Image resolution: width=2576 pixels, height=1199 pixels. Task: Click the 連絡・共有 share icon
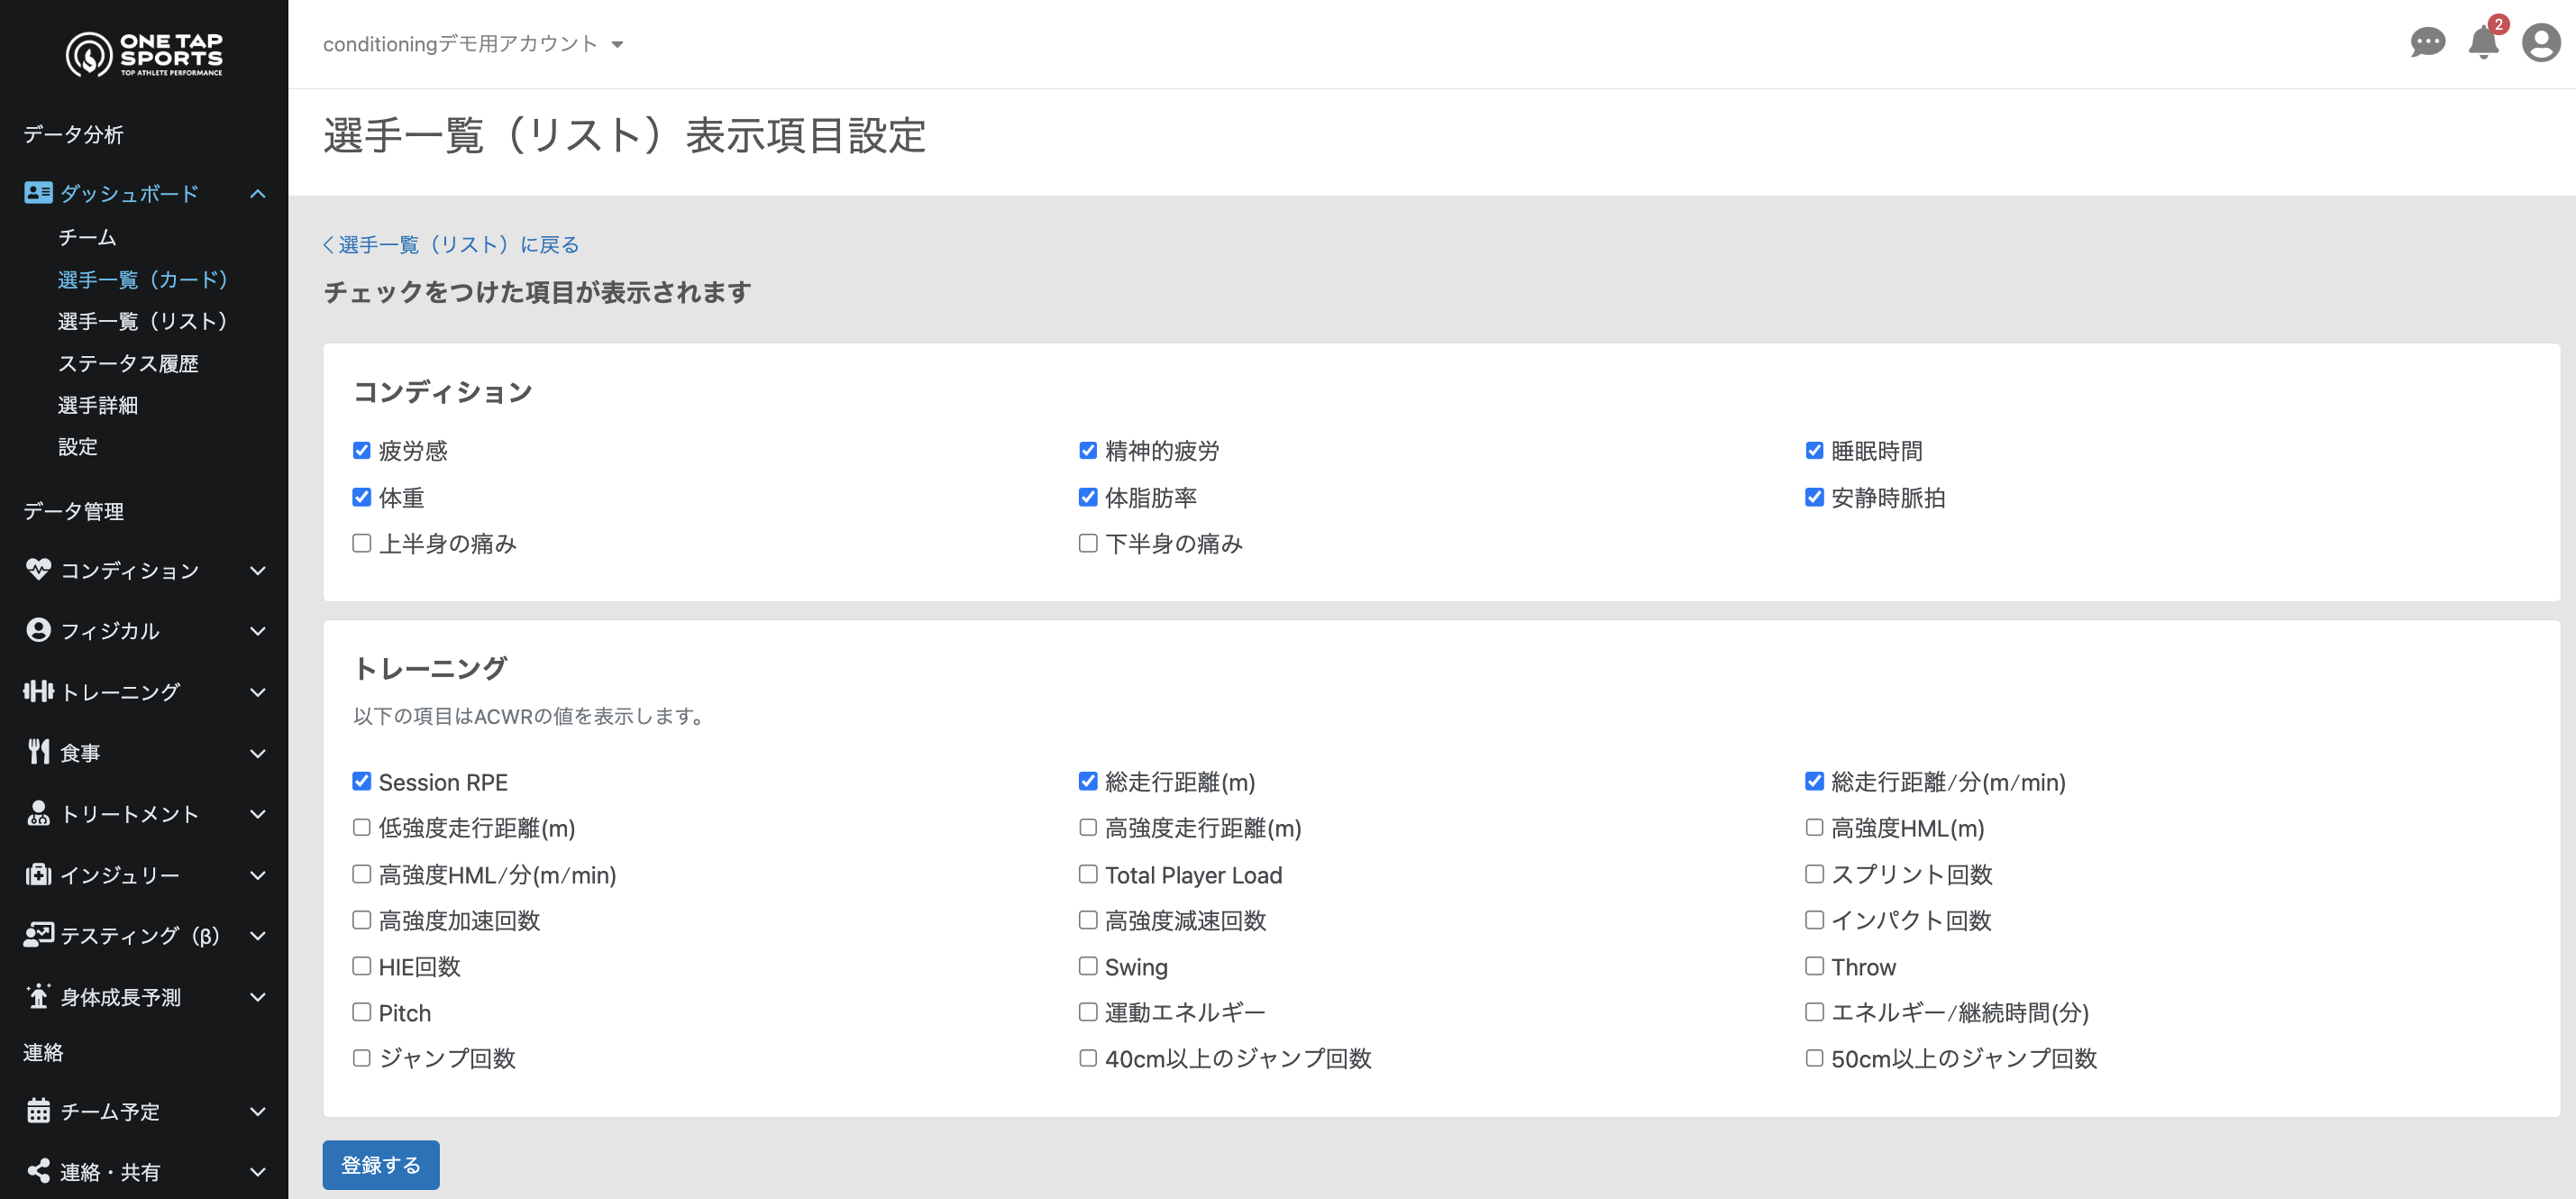tap(38, 1171)
